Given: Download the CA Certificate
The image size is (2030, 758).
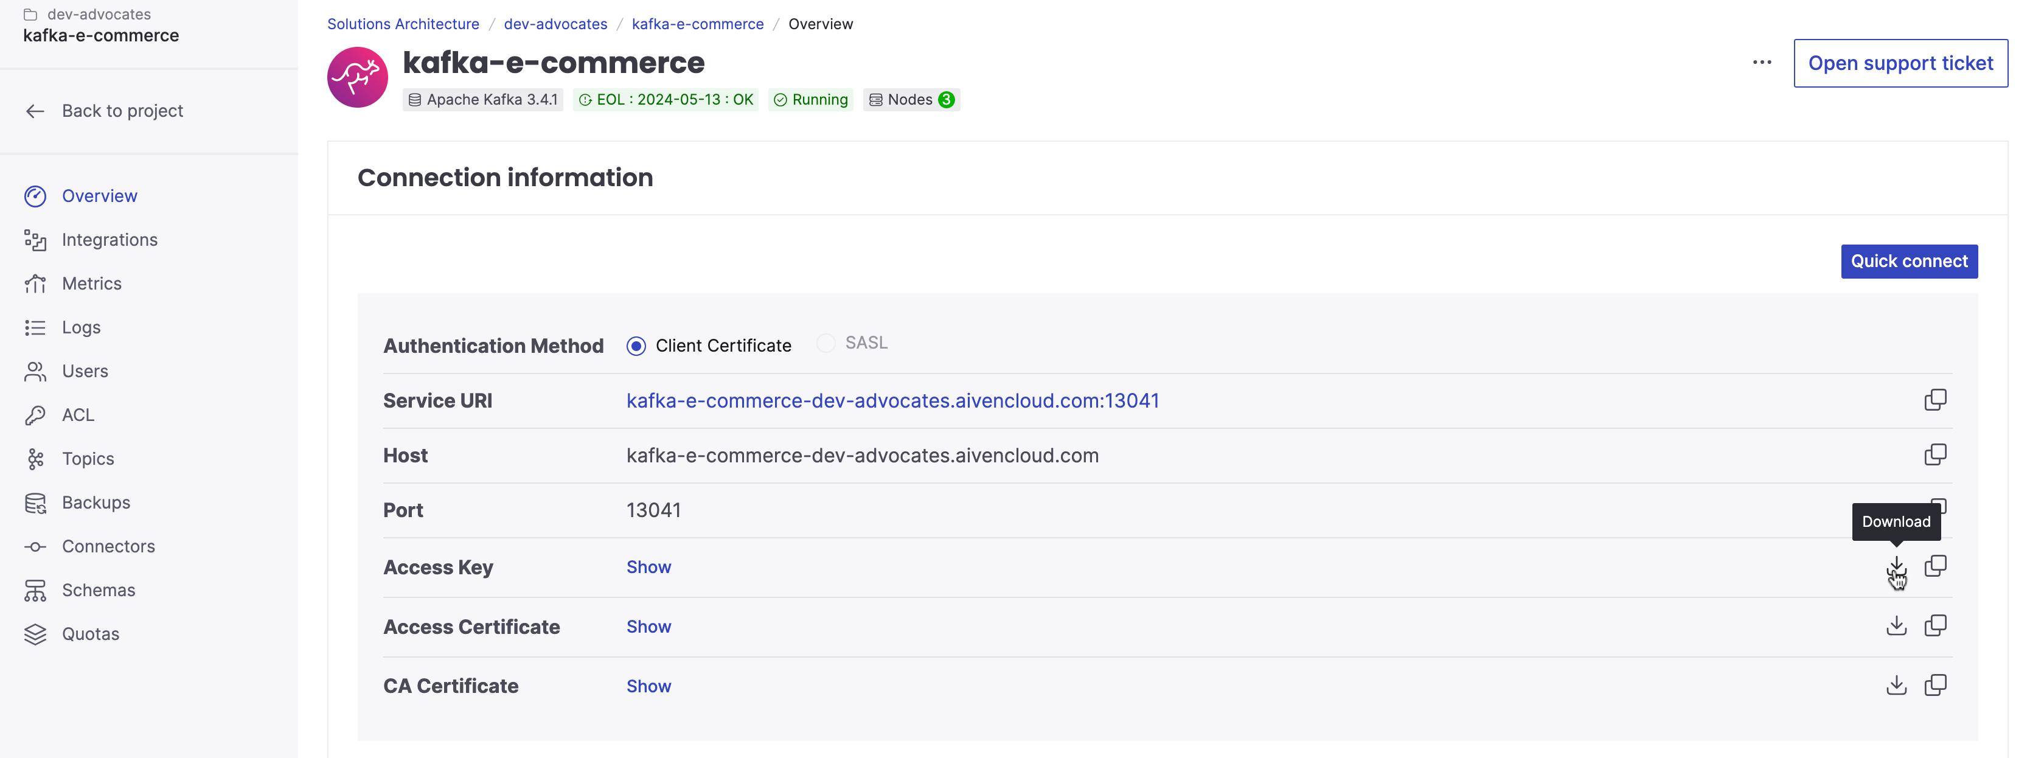Looking at the screenshot, I should pyautogui.click(x=1897, y=686).
